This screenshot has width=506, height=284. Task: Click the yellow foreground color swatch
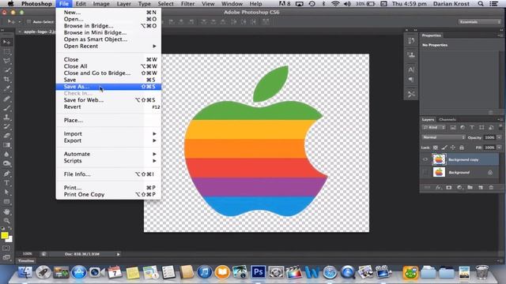point(4,235)
